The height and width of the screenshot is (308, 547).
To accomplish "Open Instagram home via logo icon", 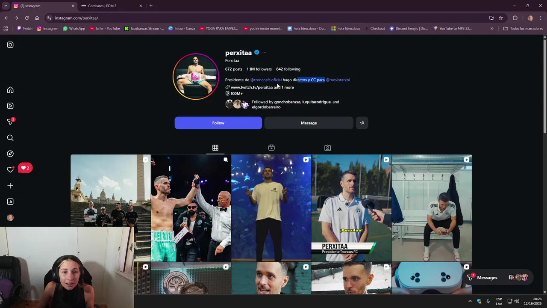I will [x=10, y=45].
